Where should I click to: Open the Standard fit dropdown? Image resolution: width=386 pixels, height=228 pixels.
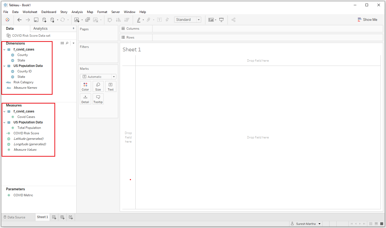tap(199, 20)
